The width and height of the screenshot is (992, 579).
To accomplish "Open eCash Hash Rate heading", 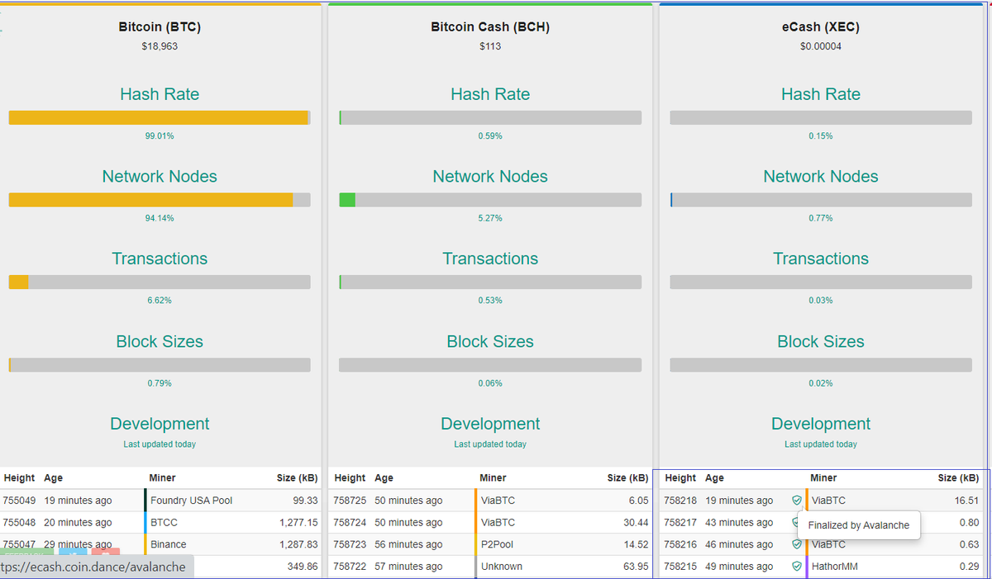I will tap(821, 94).
